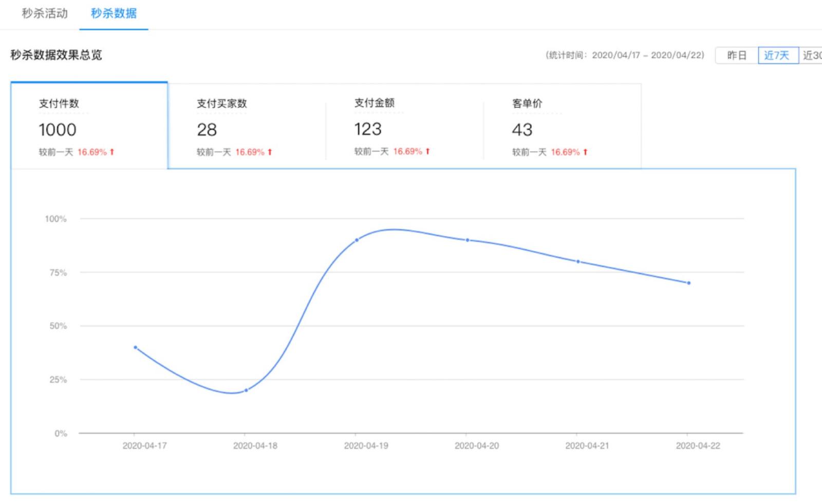
Task: Click the 统计时间 date range text
Action: 625,55
